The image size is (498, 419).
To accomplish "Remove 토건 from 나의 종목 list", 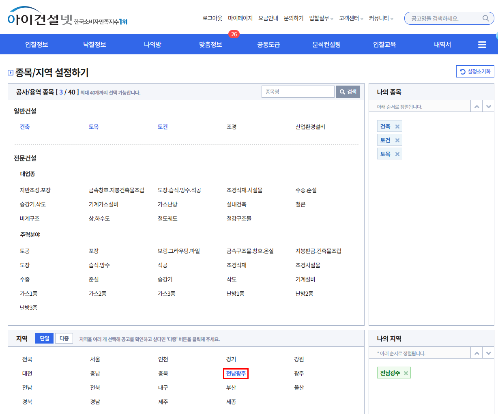I will [397, 140].
